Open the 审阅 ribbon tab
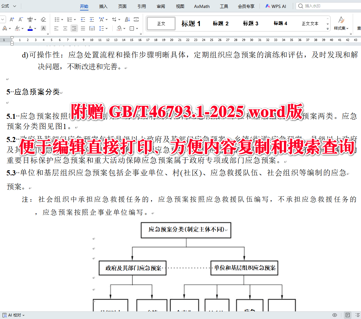 (x=161, y=6)
